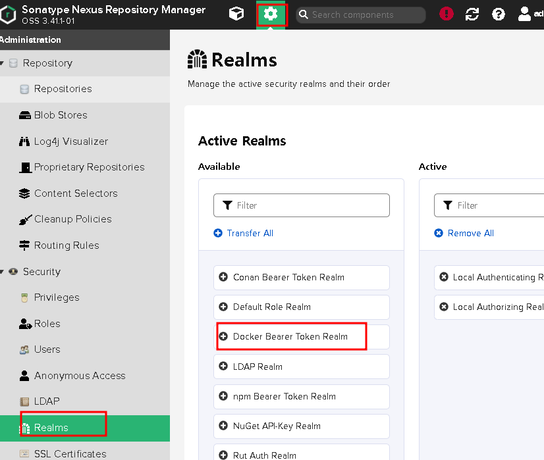Open Roles under Security

pos(85,323)
